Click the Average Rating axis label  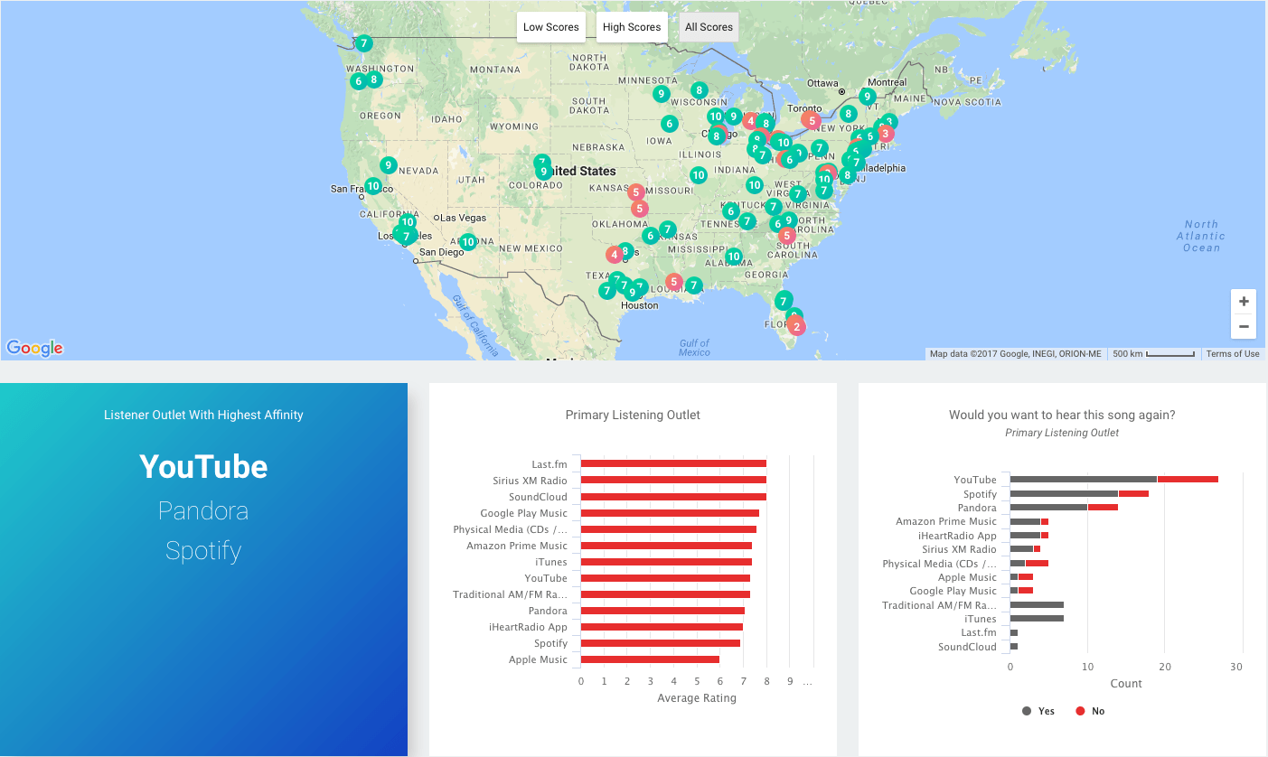point(697,697)
